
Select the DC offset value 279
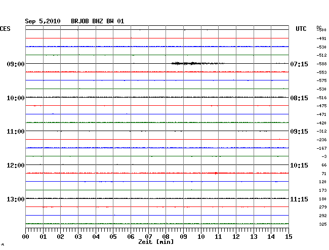click(323, 207)
